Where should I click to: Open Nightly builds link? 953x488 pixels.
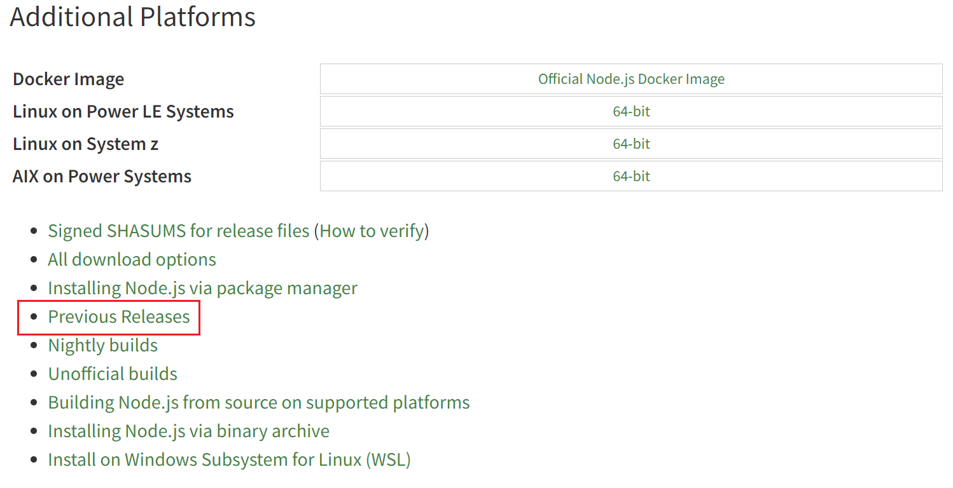(x=103, y=345)
